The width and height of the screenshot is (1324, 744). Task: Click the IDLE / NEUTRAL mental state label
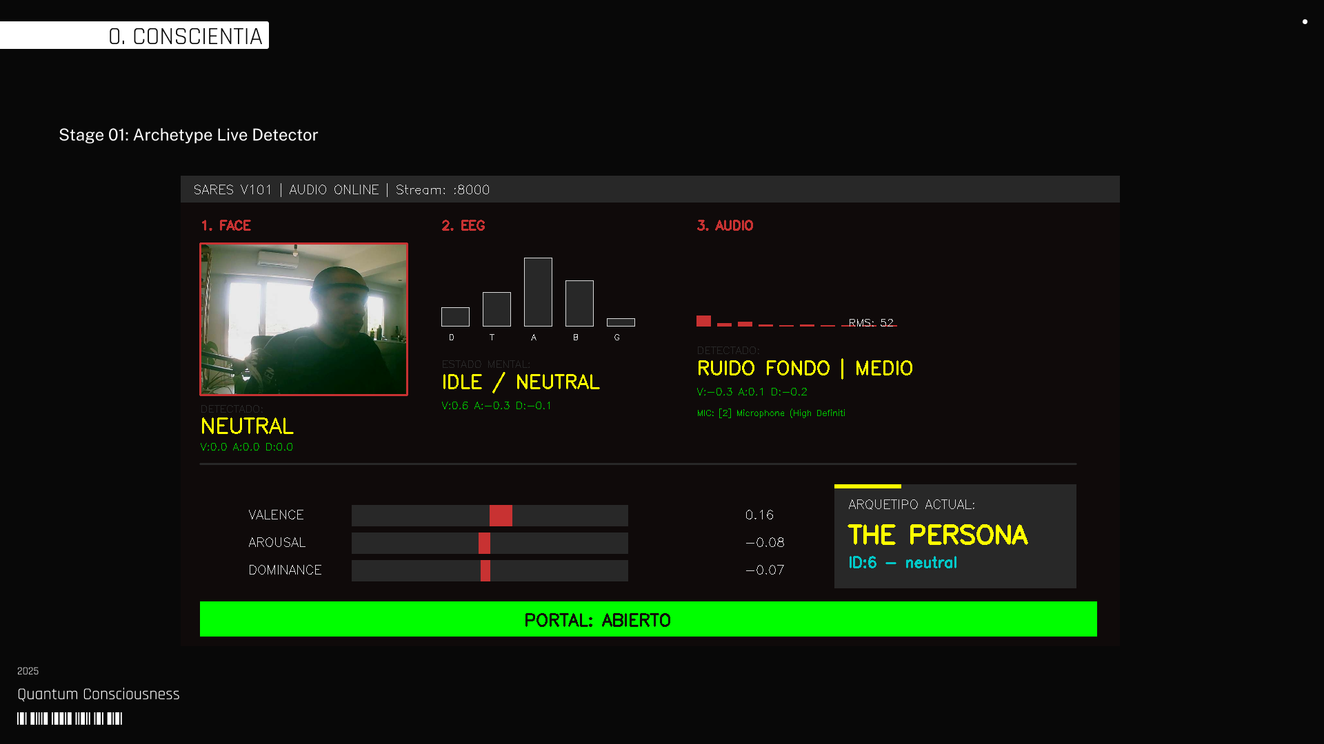pyautogui.click(x=521, y=382)
